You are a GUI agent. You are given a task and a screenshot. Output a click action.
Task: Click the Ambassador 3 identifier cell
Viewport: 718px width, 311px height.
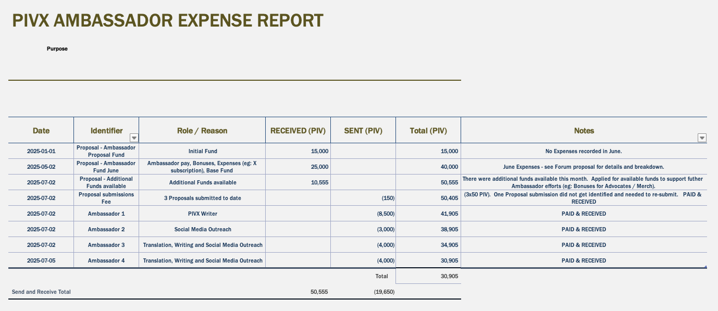[106, 245]
